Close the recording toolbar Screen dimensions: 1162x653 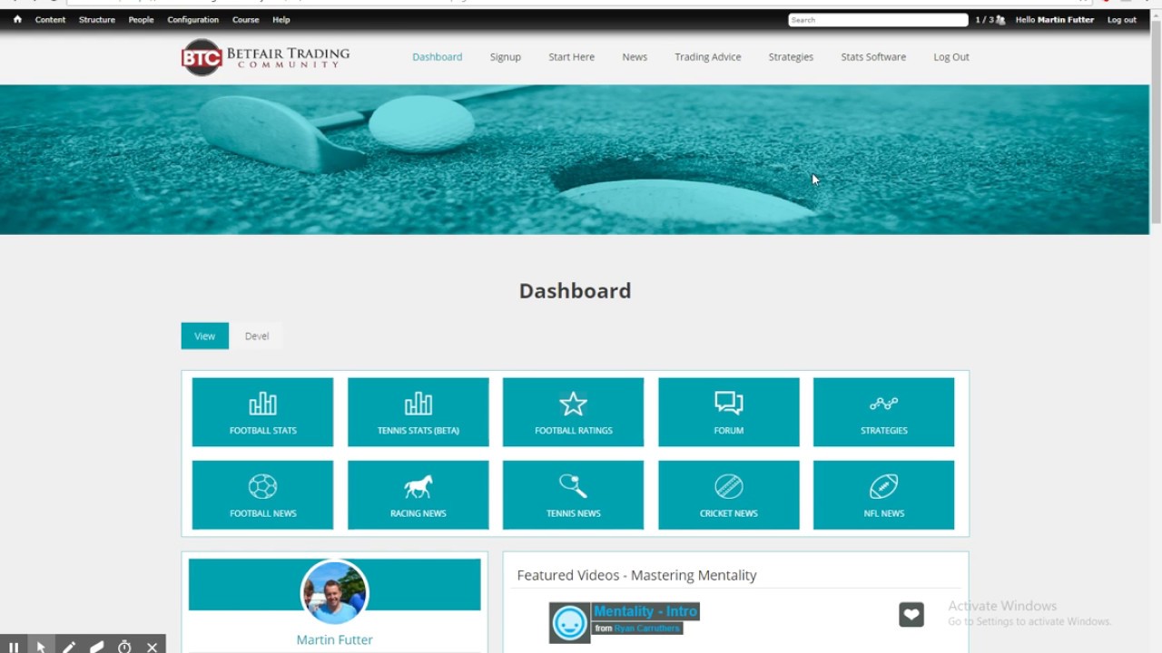point(152,647)
